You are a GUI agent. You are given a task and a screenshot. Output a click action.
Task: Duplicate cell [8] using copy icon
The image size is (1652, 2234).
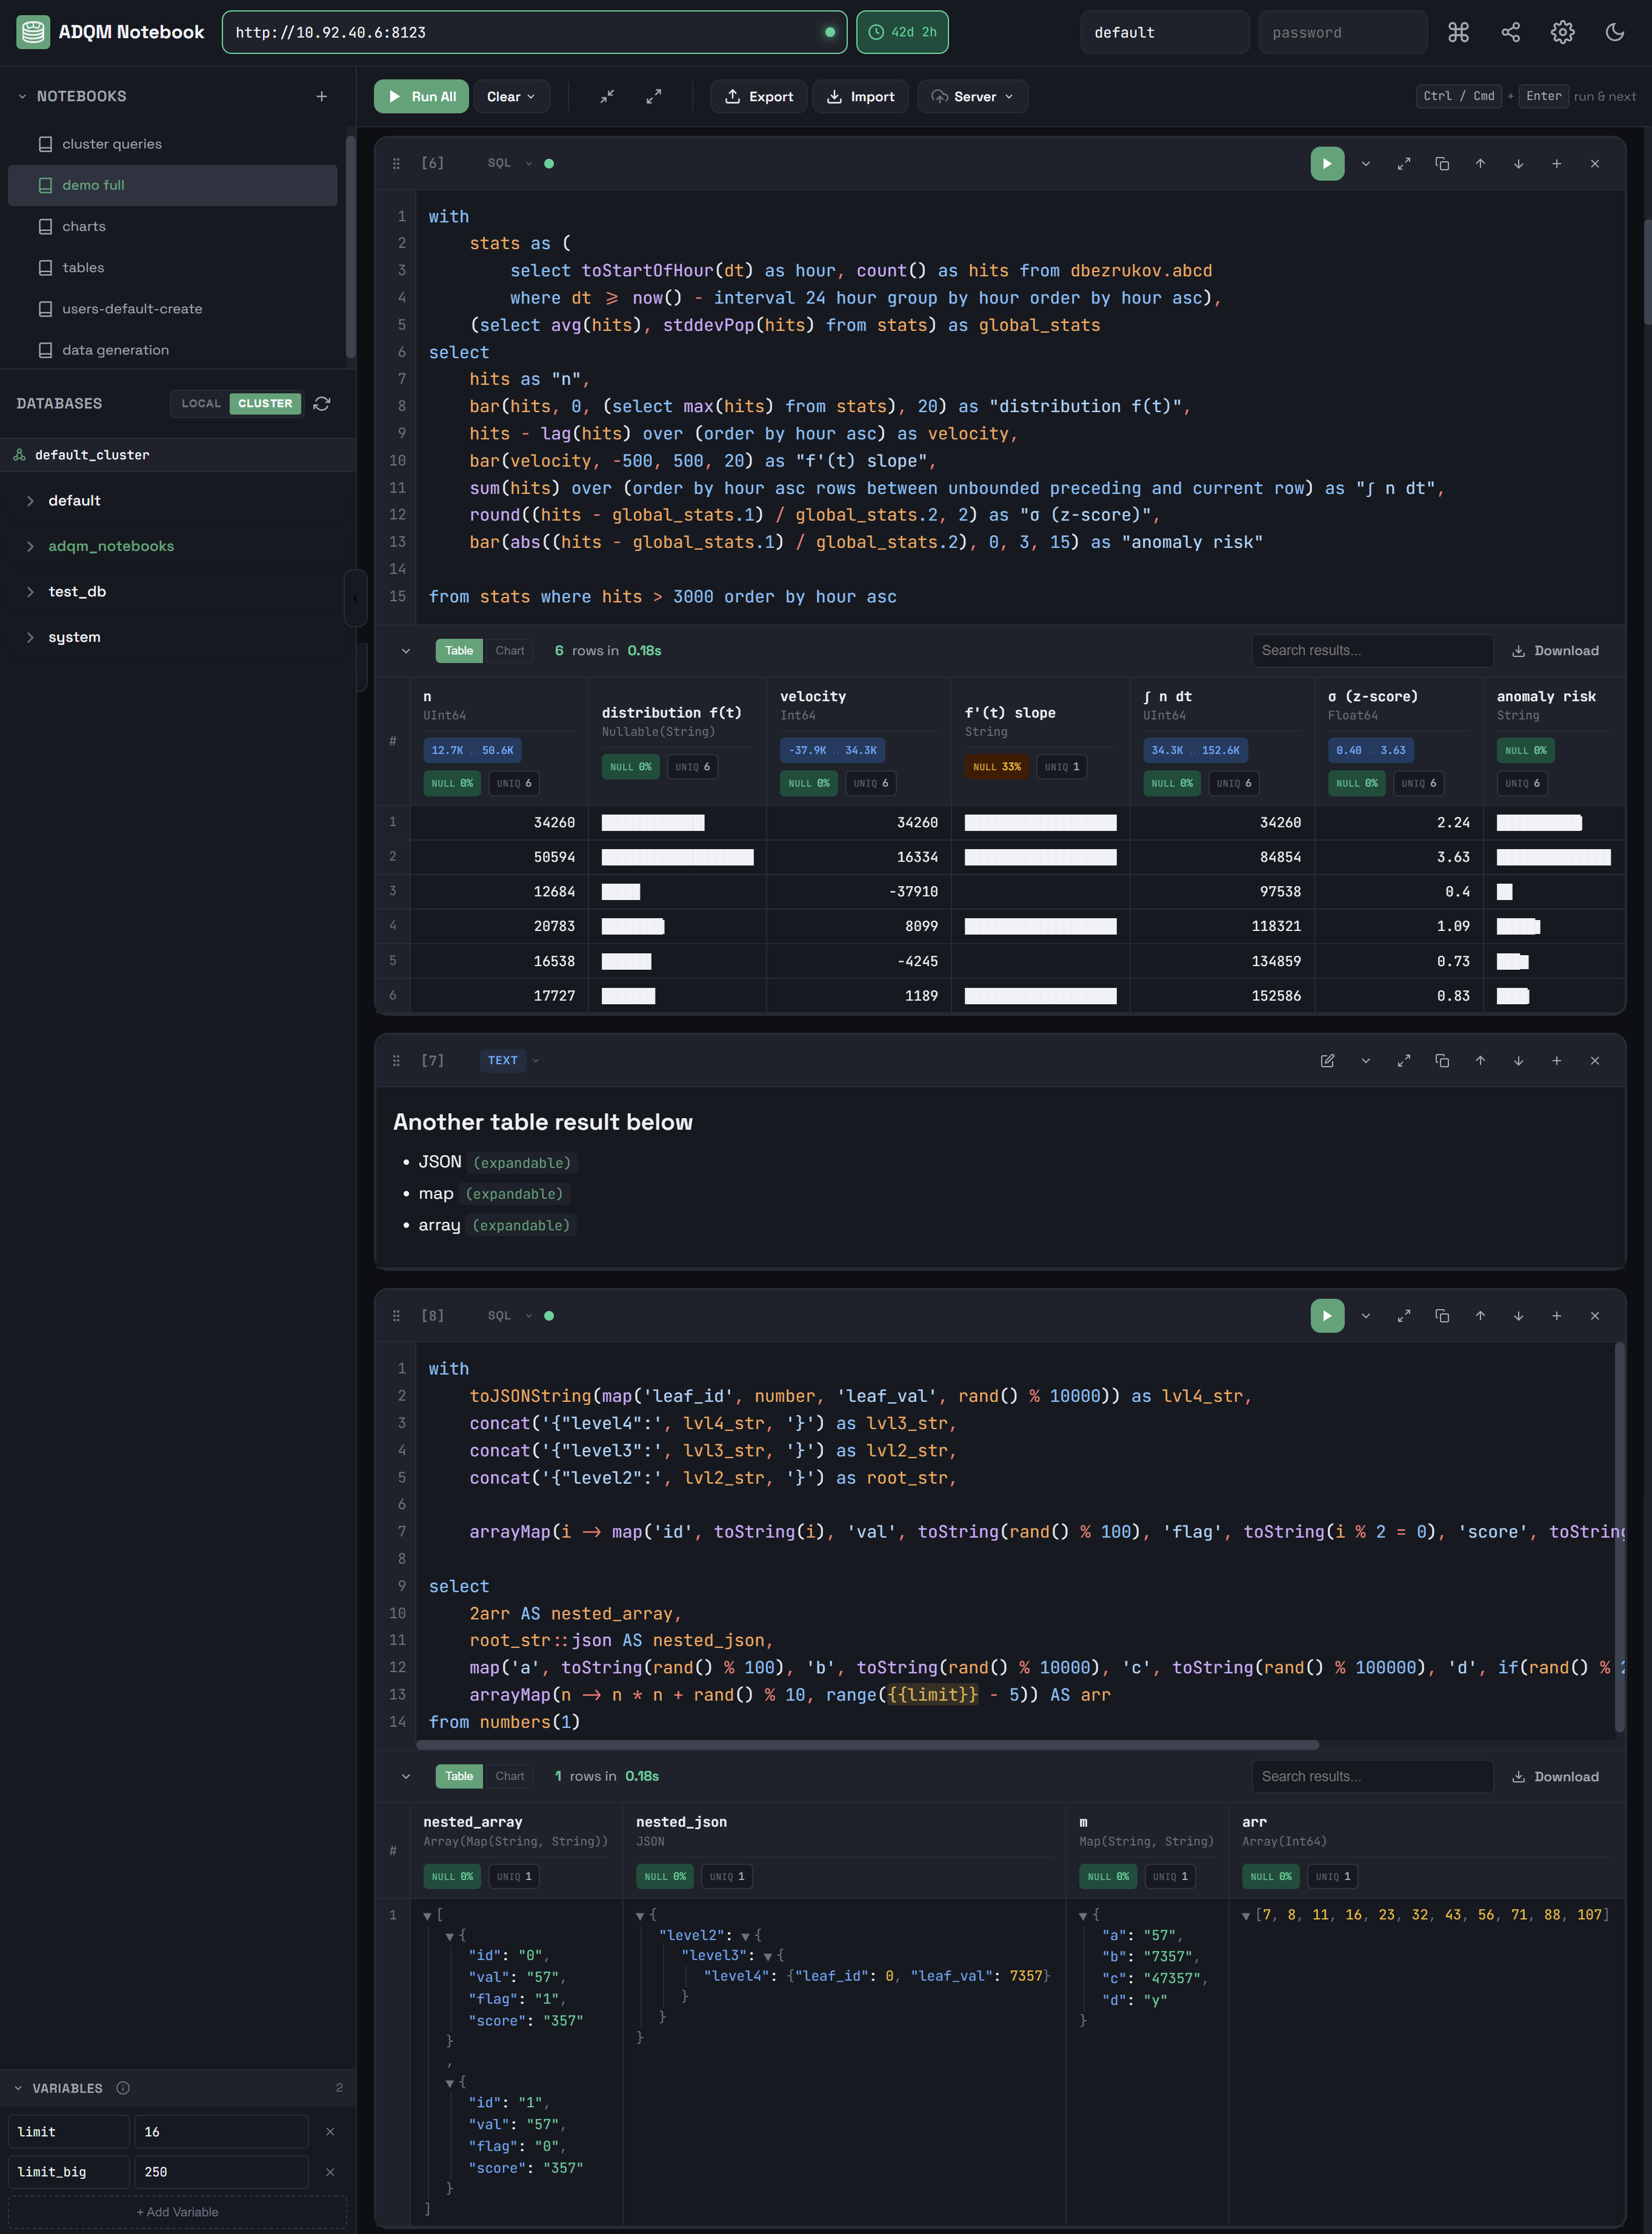tap(1442, 1315)
